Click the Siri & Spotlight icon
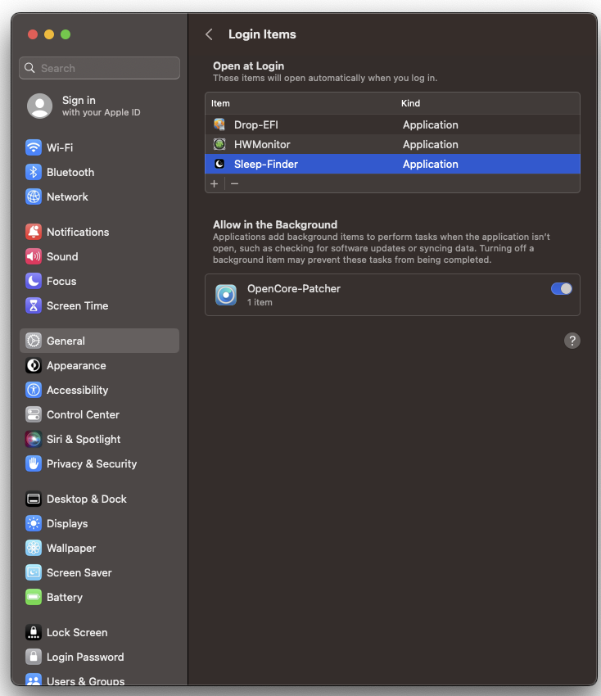Image resolution: width=601 pixels, height=696 pixels. (x=34, y=439)
